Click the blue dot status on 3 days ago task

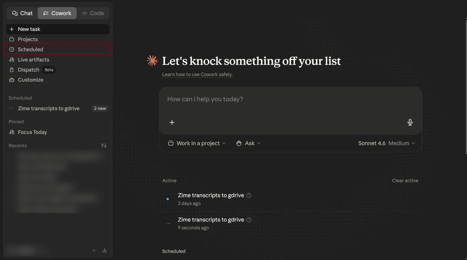[167, 199]
